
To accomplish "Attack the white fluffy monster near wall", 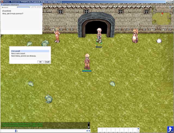I will coord(159,41).
